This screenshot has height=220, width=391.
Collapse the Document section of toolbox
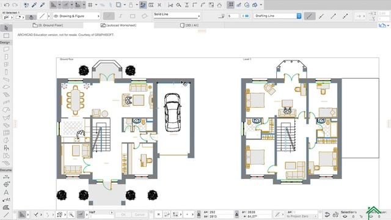click(x=5, y=170)
